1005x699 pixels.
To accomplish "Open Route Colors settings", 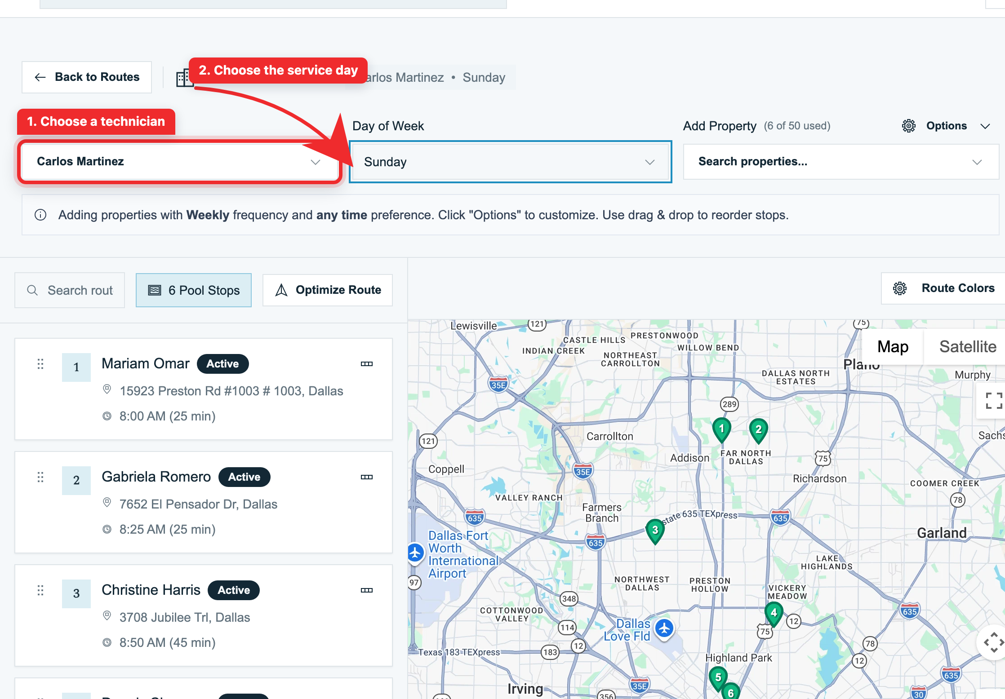I will pos(943,288).
